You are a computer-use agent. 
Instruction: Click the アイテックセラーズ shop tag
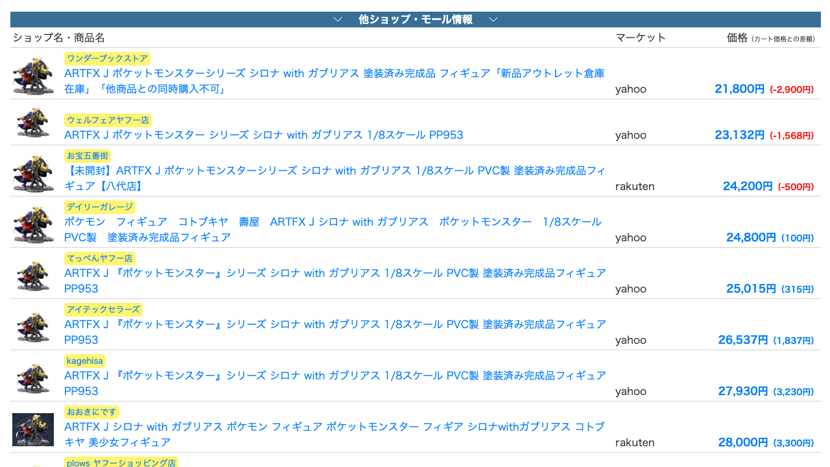[x=103, y=309]
